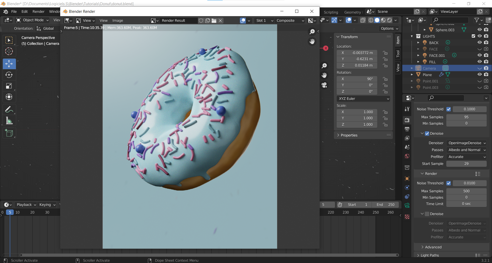Open the Scene properties tab
Screen dimensions: 492x263
click(x=407, y=147)
